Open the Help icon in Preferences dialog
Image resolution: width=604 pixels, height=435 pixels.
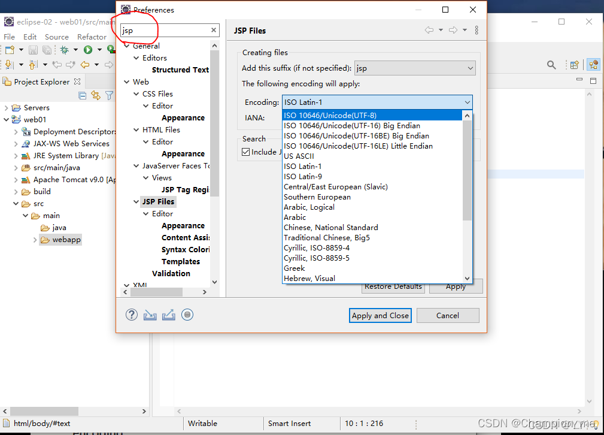point(131,315)
